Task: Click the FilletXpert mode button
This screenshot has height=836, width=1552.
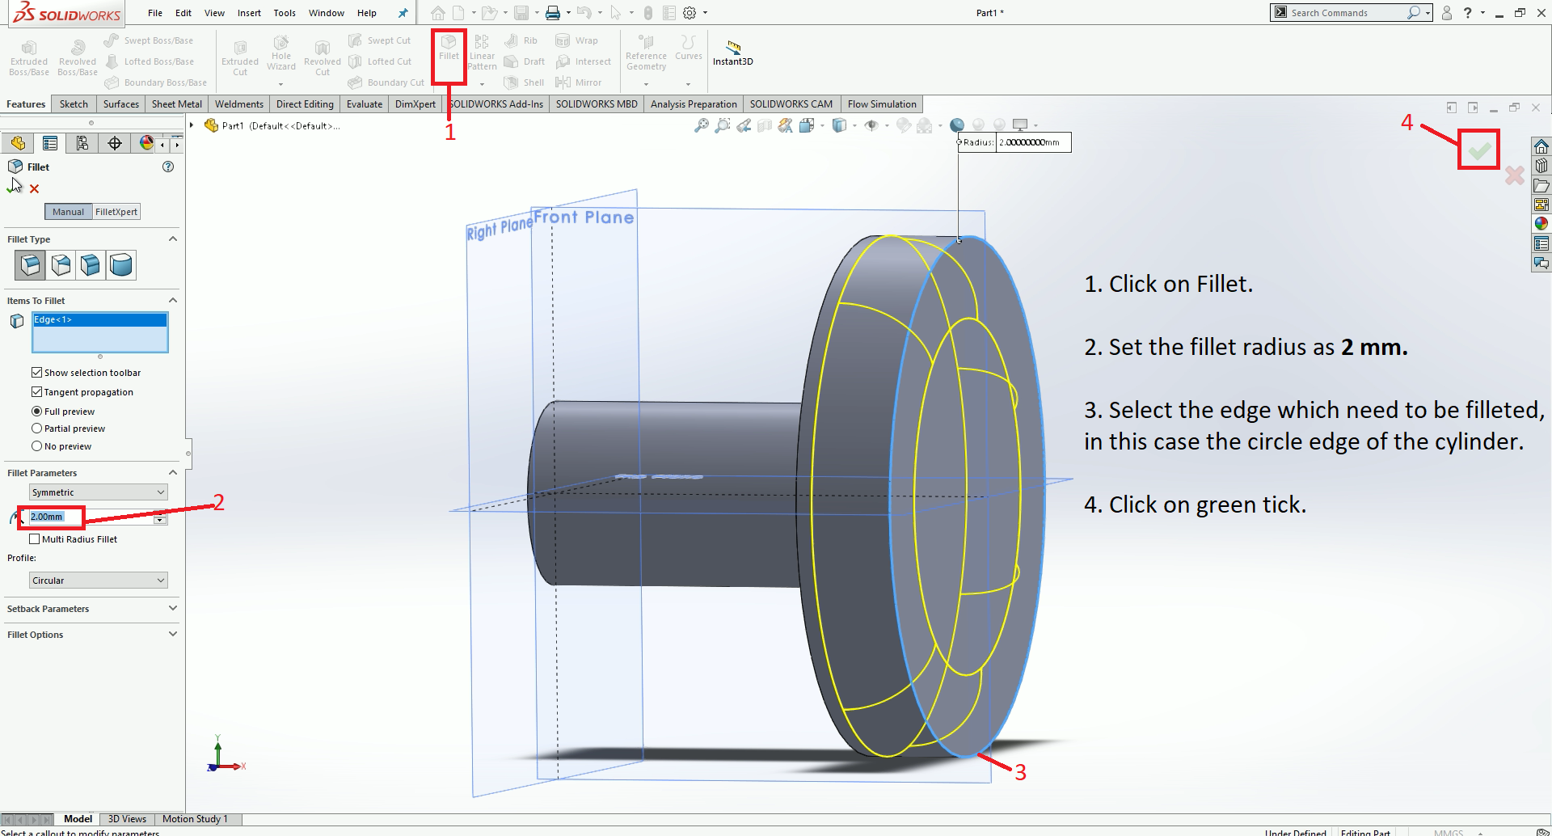Action: pyautogui.click(x=116, y=212)
